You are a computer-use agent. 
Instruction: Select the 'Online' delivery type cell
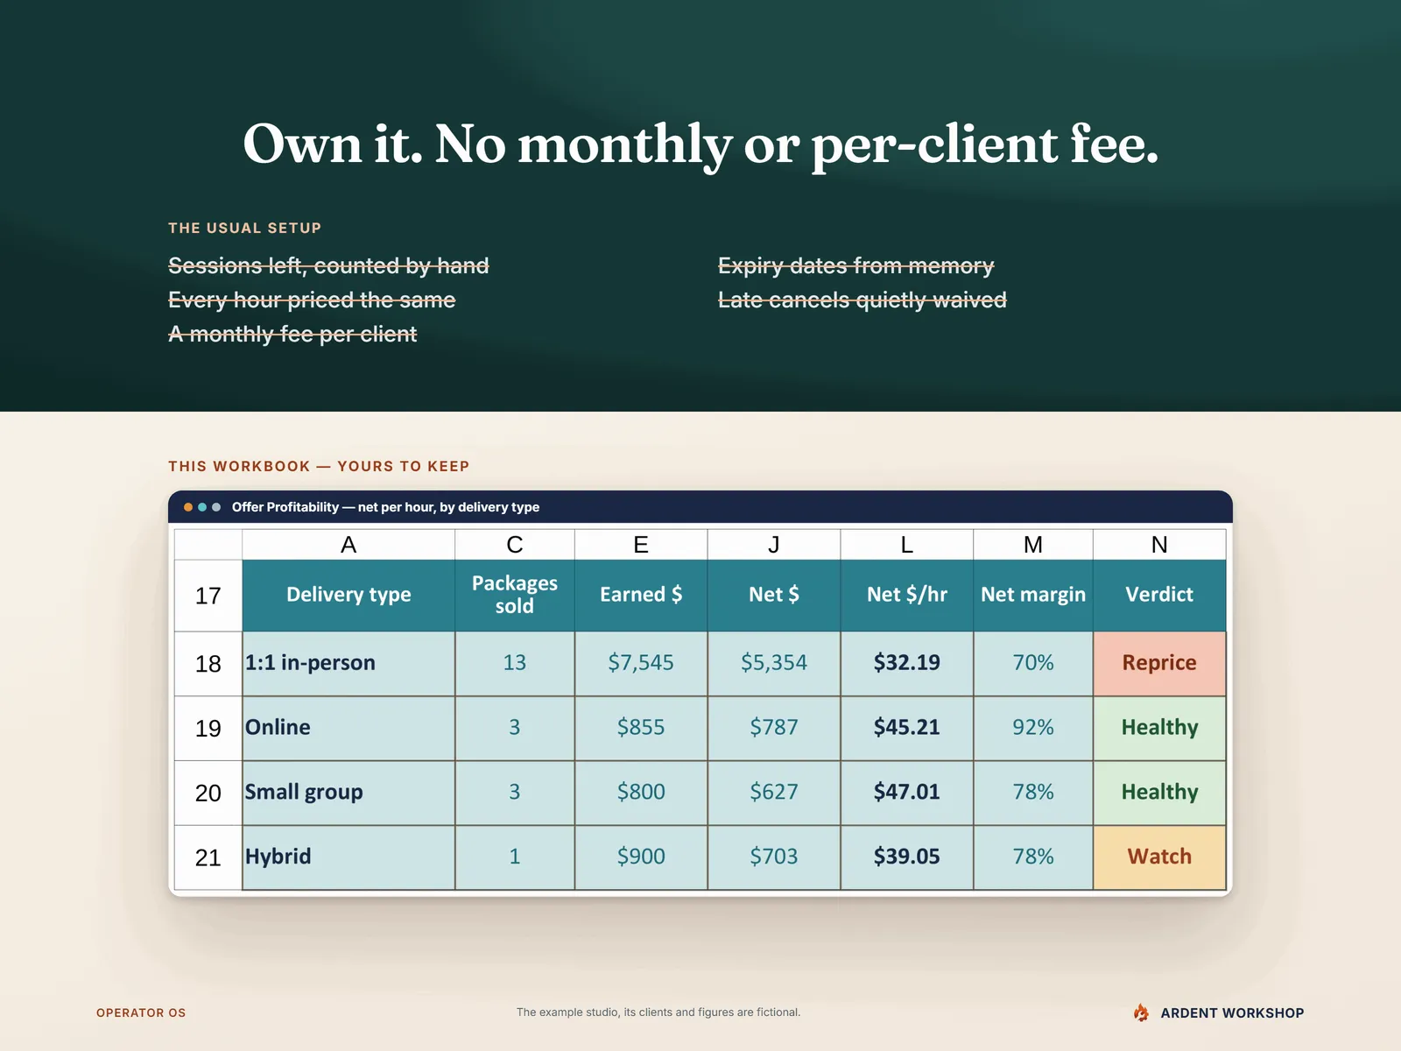[x=348, y=729]
